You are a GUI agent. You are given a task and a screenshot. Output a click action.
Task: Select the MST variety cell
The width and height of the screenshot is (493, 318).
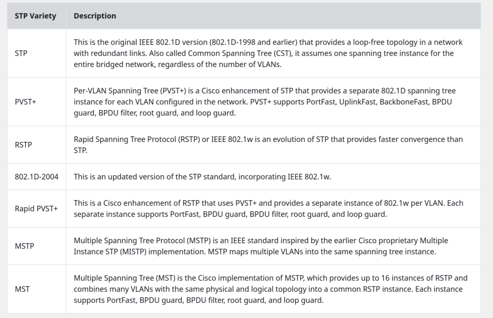click(22, 289)
